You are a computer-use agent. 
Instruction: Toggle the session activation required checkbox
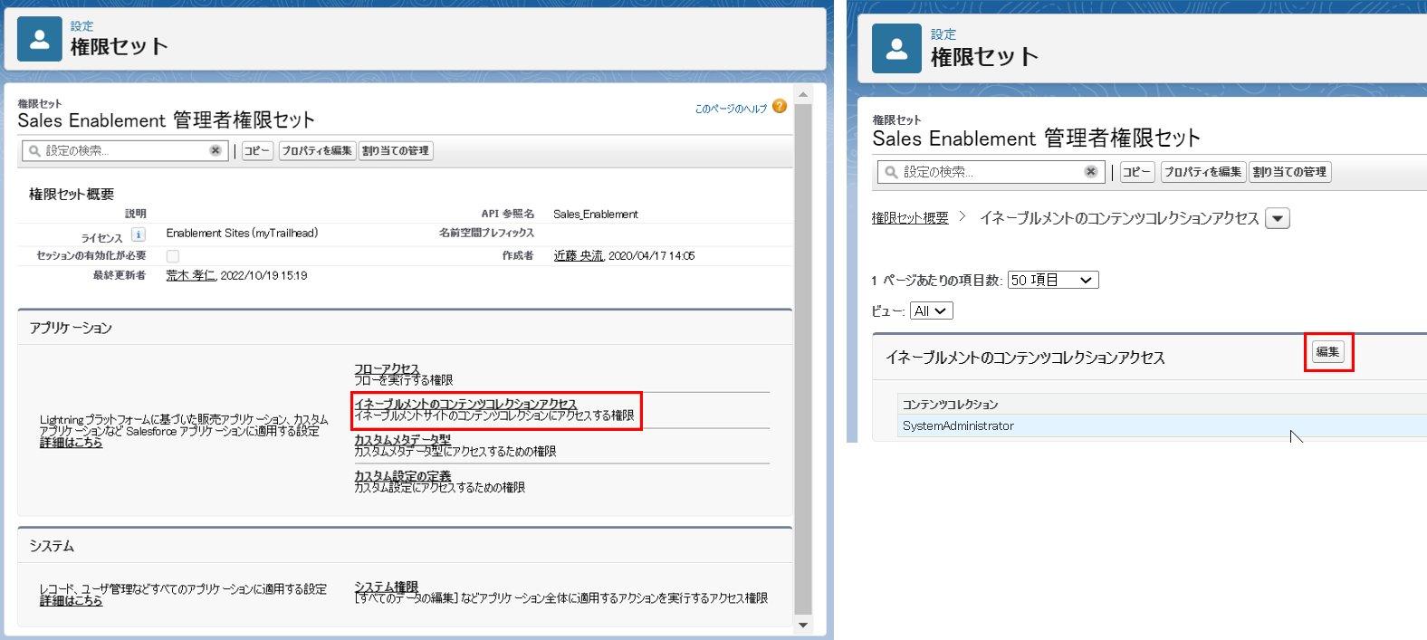[173, 256]
